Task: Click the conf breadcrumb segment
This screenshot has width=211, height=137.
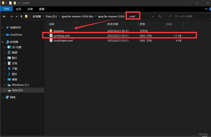Action: tap(132, 17)
